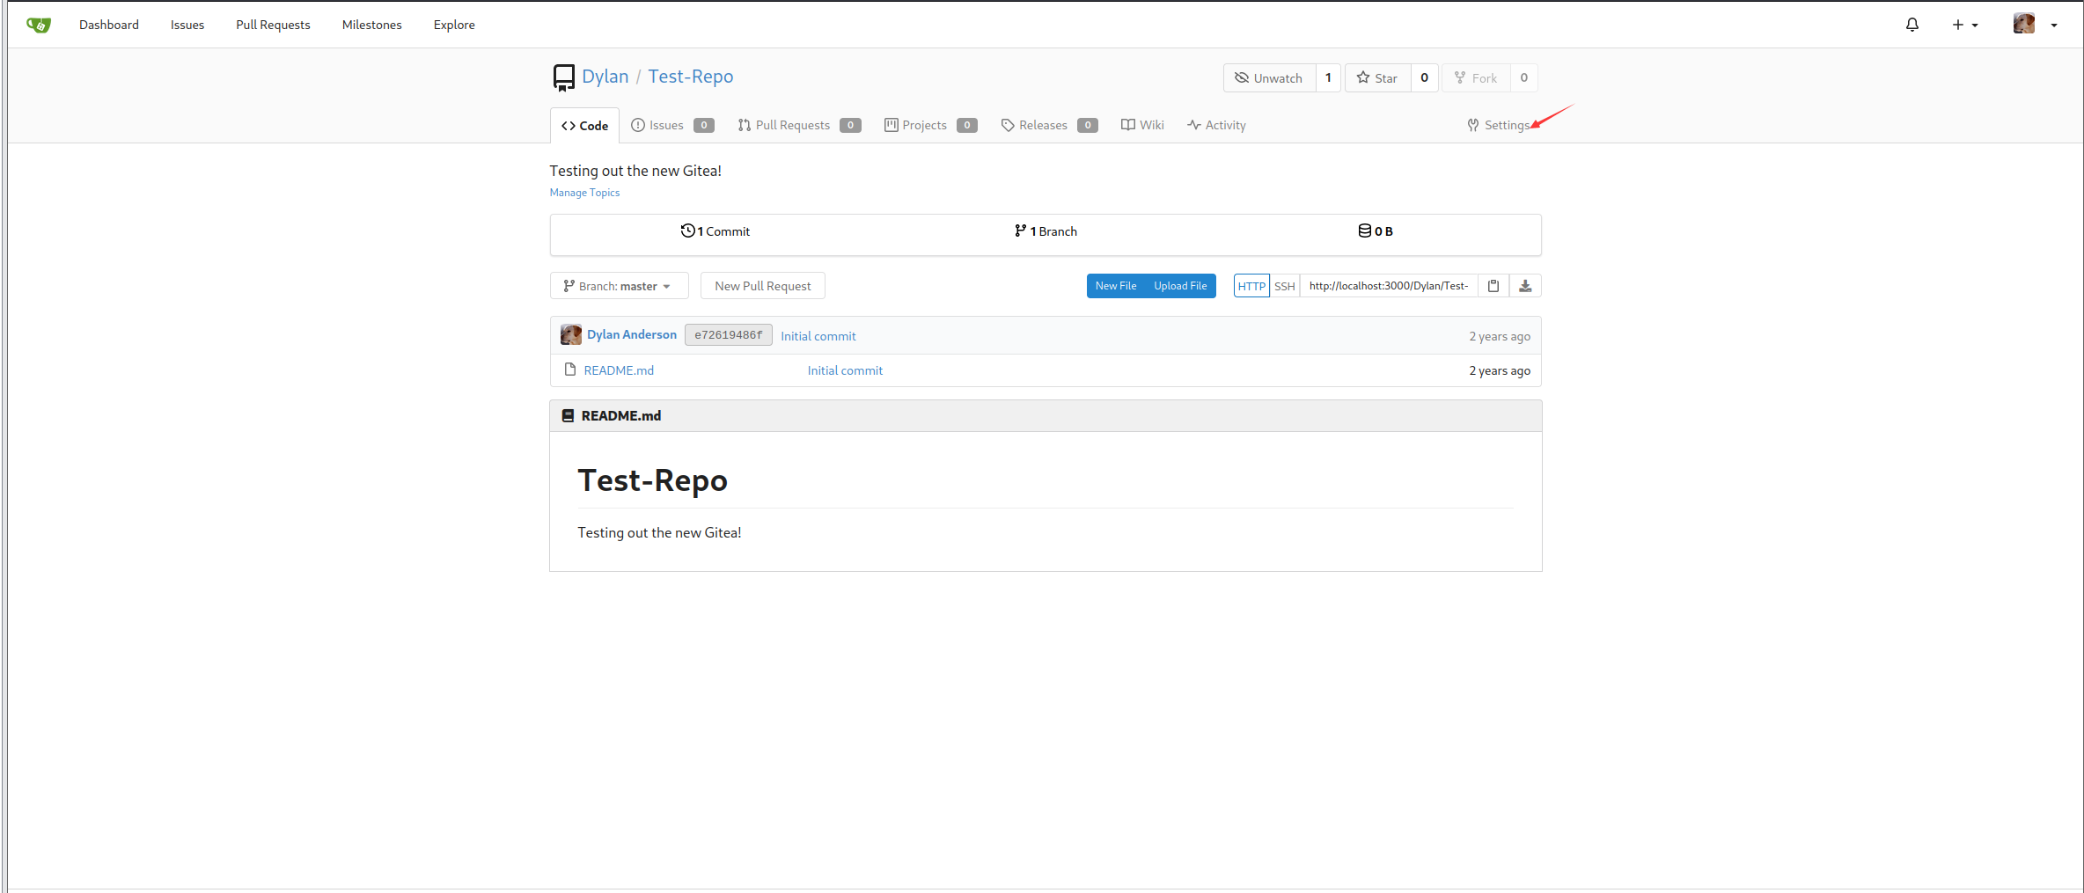Star the Test-Repo repository
Image resolution: width=2084 pixels, height=893 pixels.
point(1377,78)
